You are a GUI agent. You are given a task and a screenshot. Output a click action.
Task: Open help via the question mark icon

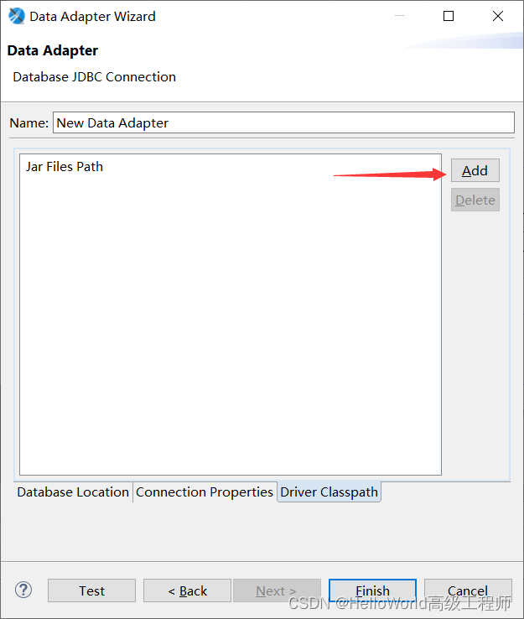23,590
